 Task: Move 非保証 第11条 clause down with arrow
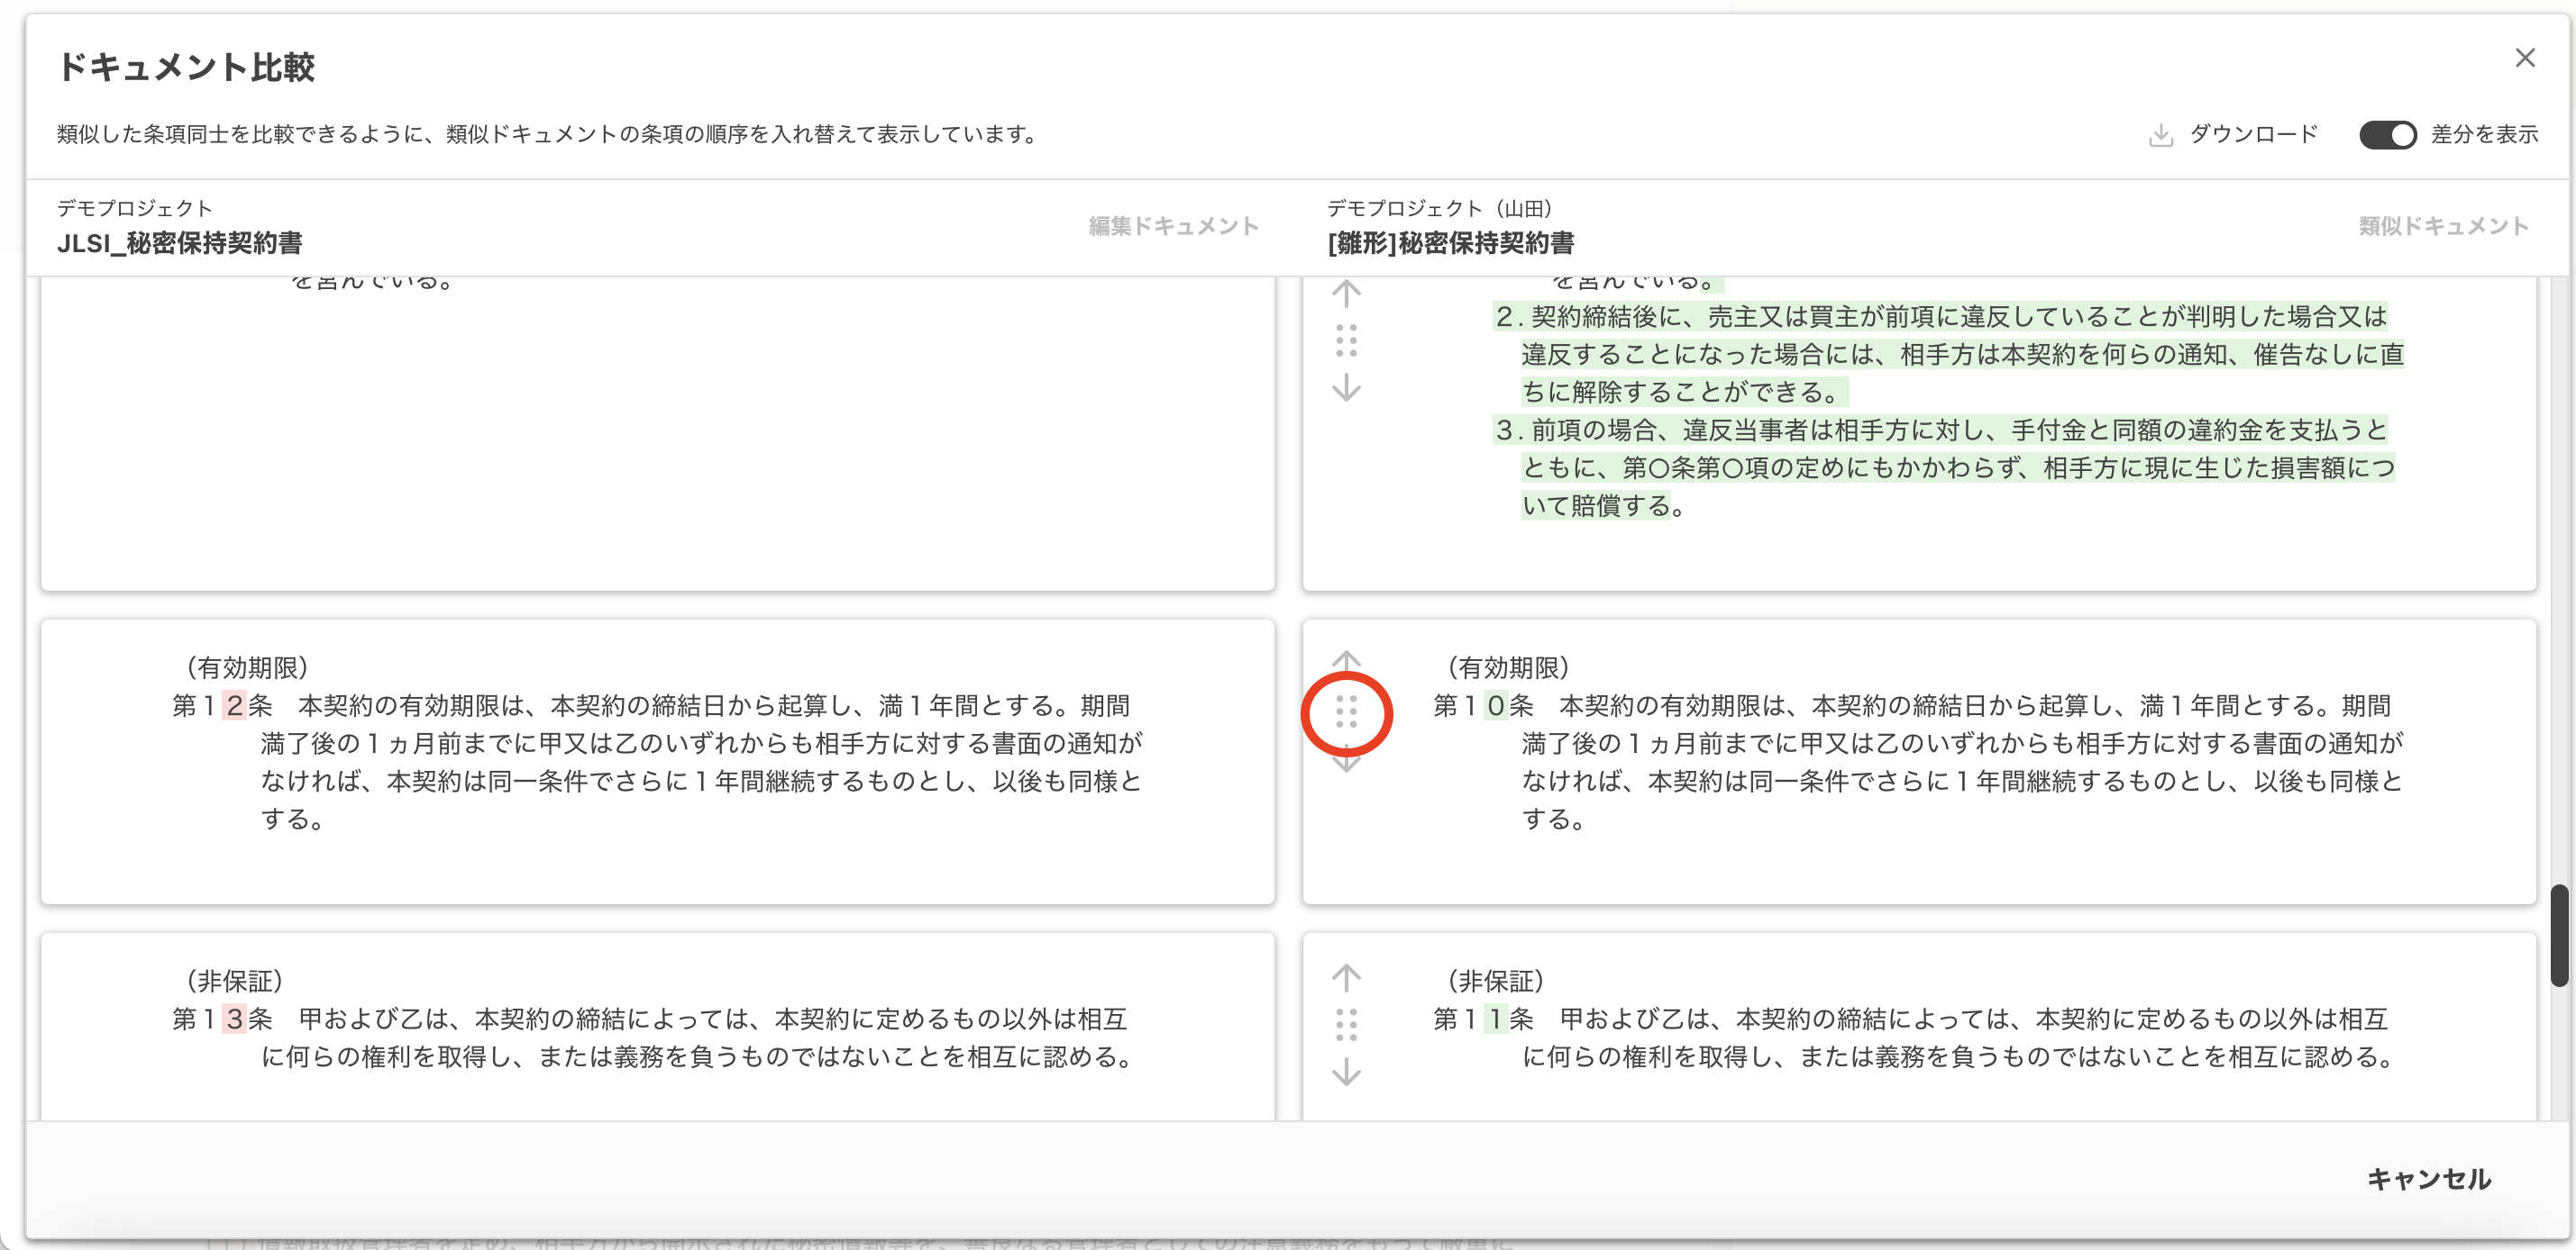pos(1346,1071)
